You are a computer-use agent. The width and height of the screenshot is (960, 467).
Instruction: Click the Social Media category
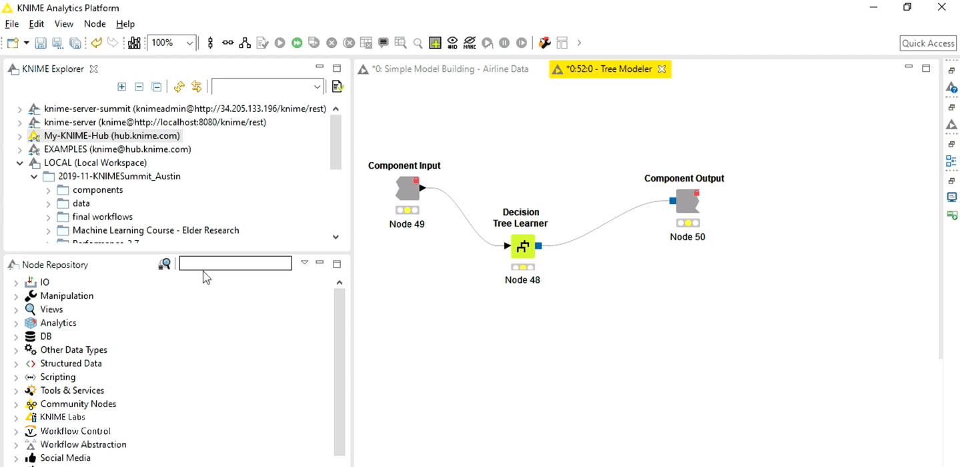click(x=65, y=458)
